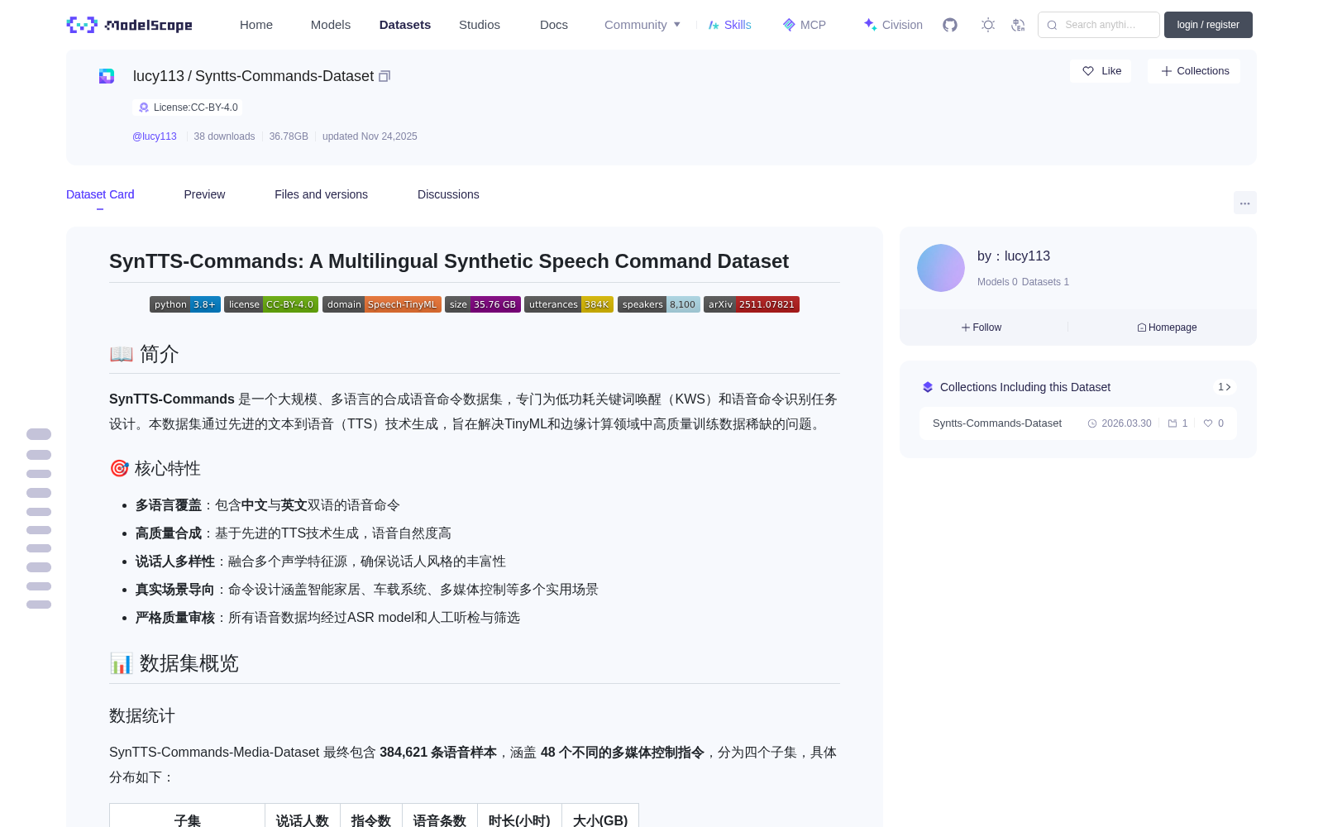The image size is (1323, 827).
Task: Switch language with the translate icon
Action: pos(1019,25)
